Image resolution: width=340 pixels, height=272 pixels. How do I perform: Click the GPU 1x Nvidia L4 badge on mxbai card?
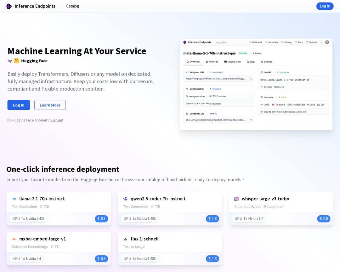[26, 259]
